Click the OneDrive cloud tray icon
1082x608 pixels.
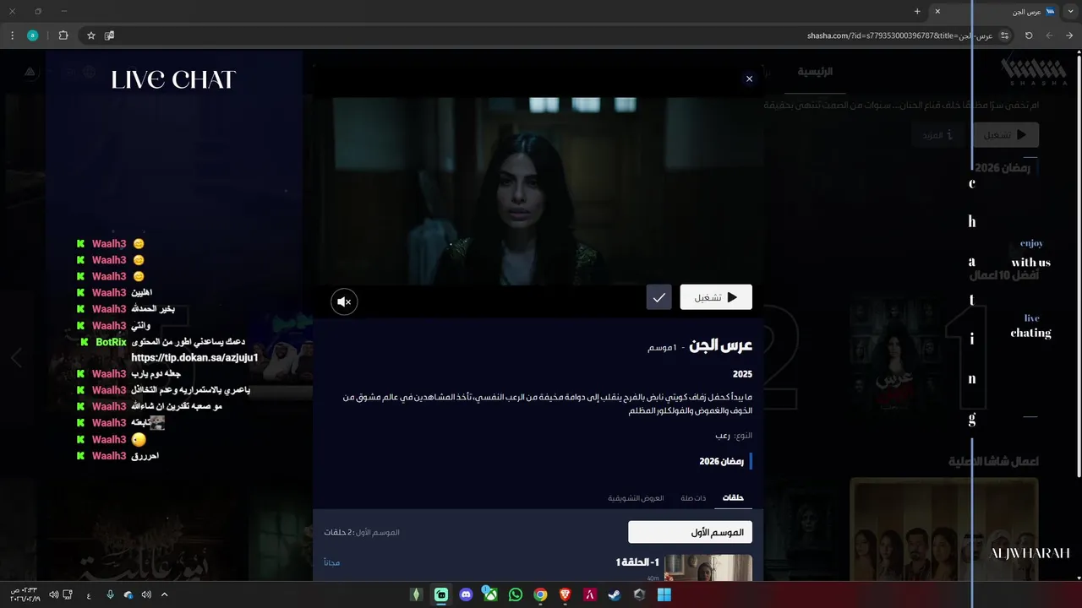pos(128,594)
